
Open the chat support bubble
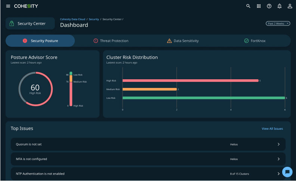(x=287, y=172)
